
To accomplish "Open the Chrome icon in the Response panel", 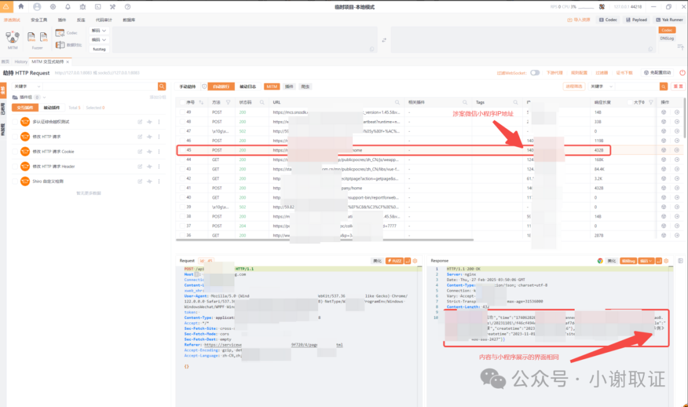I will 600,261.
